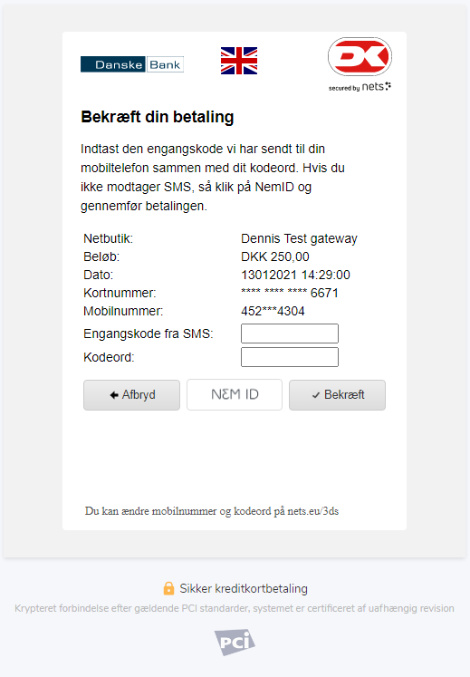
Task: Click the Dennis Test gateway merchant name
Action: (299, 238)
